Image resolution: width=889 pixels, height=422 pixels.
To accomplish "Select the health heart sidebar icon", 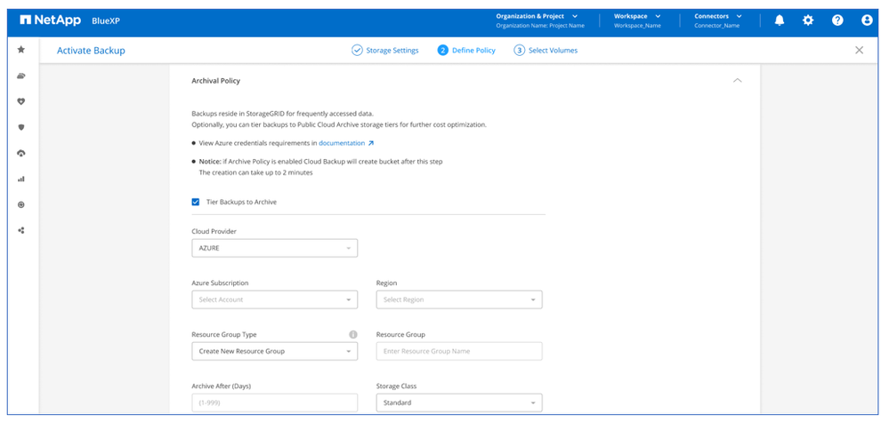I will coord(21,101).
